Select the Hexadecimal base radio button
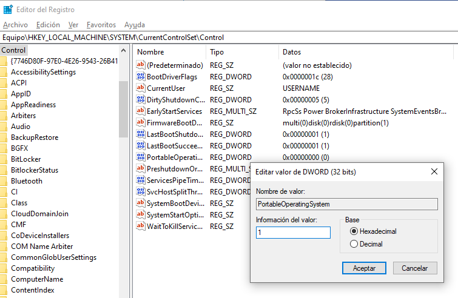The height and width of the screenshot is (298, 458). click(x=354, y=231)
